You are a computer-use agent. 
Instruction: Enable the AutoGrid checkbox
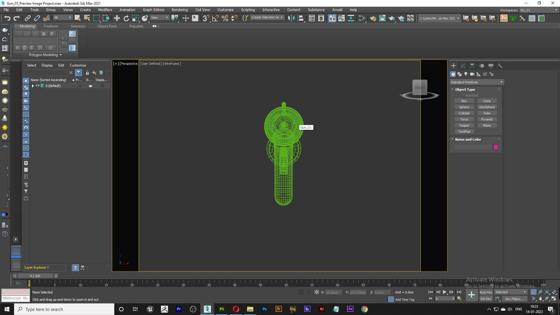(463, 95)
